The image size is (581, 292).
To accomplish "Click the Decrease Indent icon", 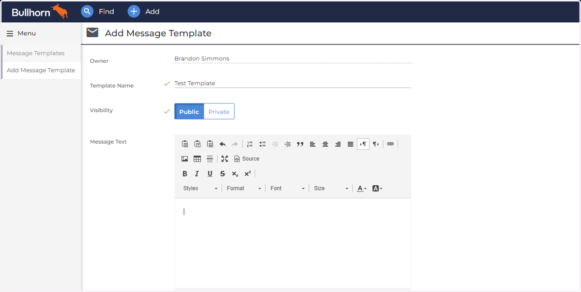I will [x=275, y=144].
